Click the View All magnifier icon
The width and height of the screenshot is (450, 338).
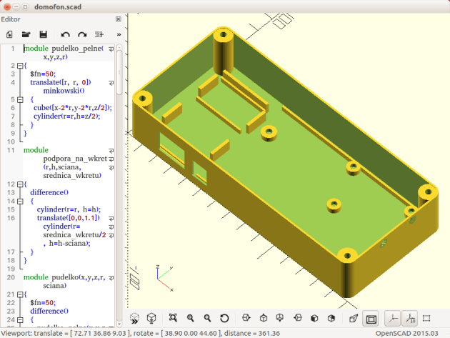pyautogui.click(x=173, y=318)
